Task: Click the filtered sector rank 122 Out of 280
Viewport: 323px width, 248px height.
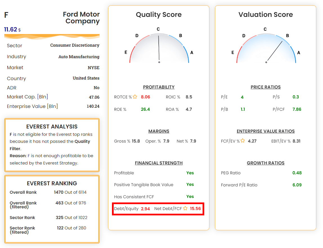Action: 71,228
